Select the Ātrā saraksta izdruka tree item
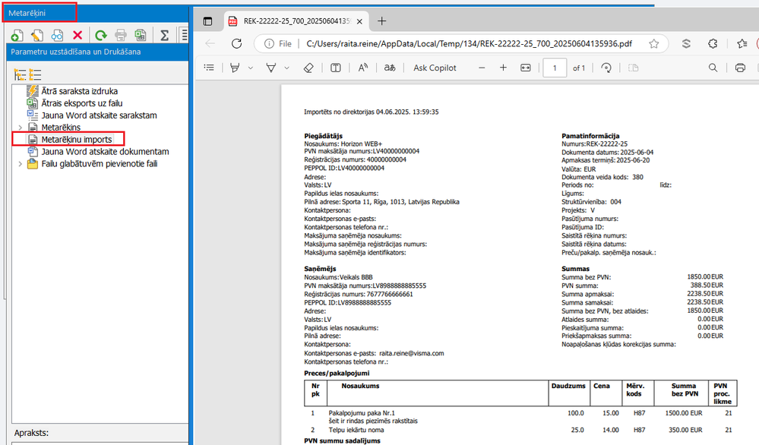The height and width of the screenshot is (445, 759). [x=79, y=91]
